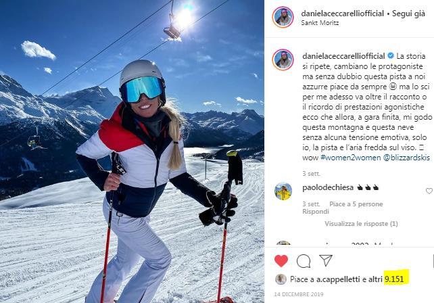This screenshot has width=434, height=303.
Task: Click the caption profile avatar
Action: click(283, 60)
